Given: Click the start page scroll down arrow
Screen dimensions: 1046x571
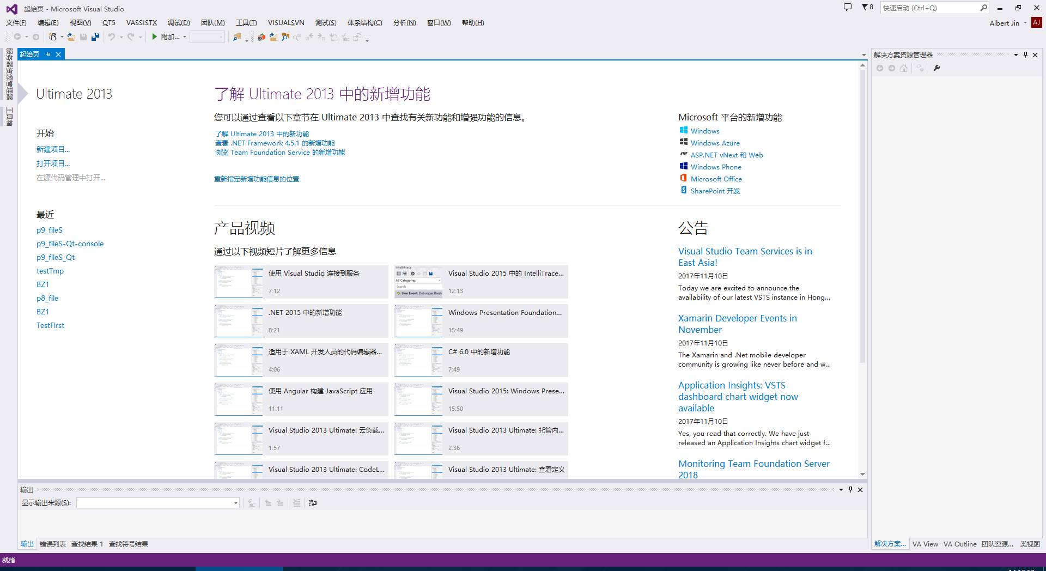Looking at the screenshot, I should click(862, 475).
